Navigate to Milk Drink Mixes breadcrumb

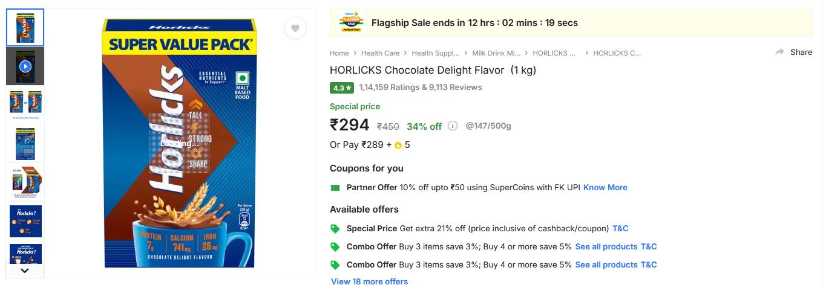coord(496,53)
